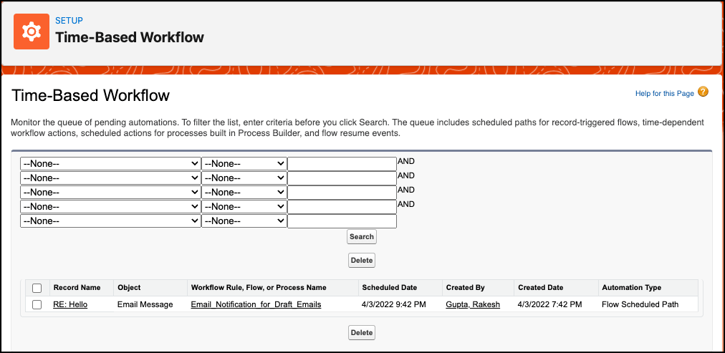
Task: Check the box for RE: Hello row
Action: pos(37,304)
